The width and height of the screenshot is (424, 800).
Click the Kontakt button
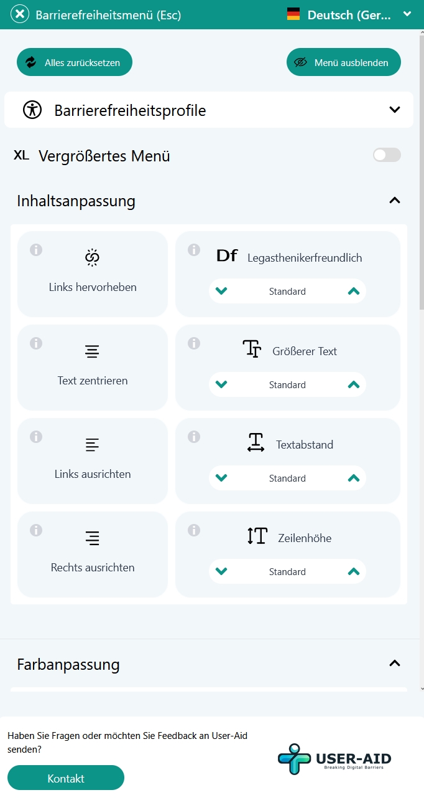(66, 778)
